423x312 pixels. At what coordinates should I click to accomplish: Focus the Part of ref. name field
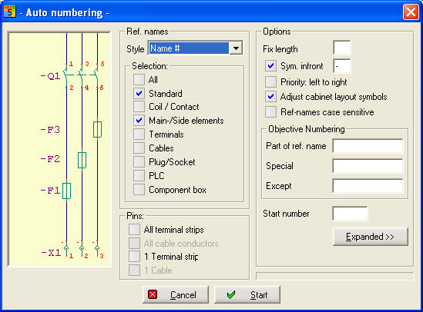click(368, 146)
